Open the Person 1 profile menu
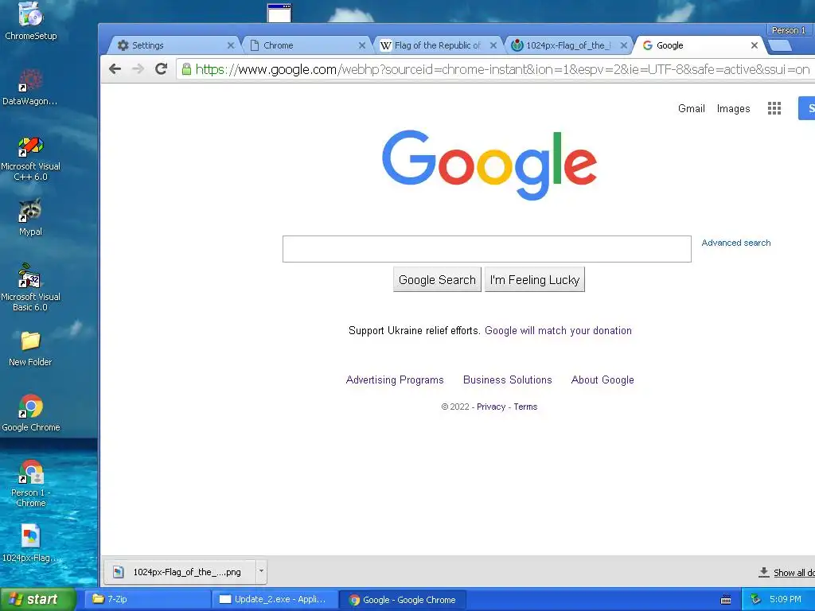The image size is (815, 611). point(788,30)
